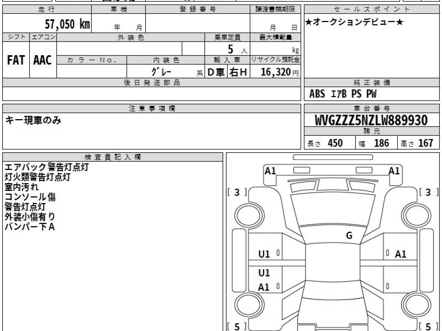Select chassis number WVGZZZ5NZLW889930
Screen dimensions: 442x331
coord(371,120)
